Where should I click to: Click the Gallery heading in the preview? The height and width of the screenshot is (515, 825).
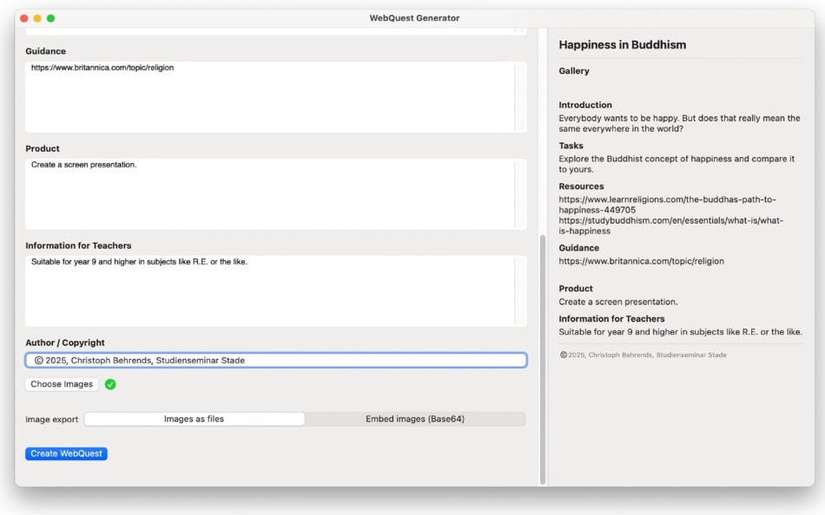pos(573,70)
